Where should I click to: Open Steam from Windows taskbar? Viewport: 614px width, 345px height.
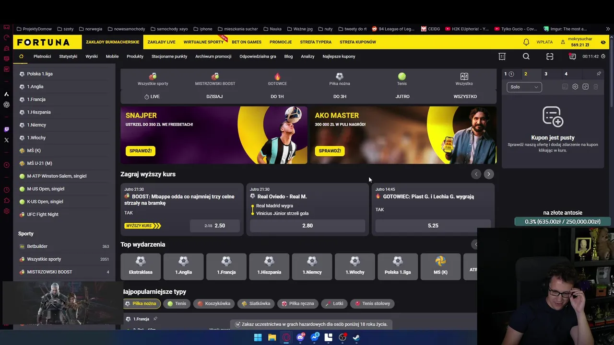356,337
